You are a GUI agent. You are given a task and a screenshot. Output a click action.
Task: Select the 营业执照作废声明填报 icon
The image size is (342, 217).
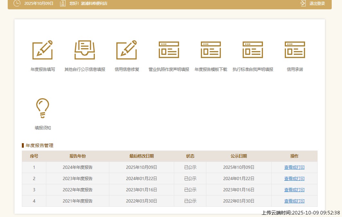(x=169, y=50)
